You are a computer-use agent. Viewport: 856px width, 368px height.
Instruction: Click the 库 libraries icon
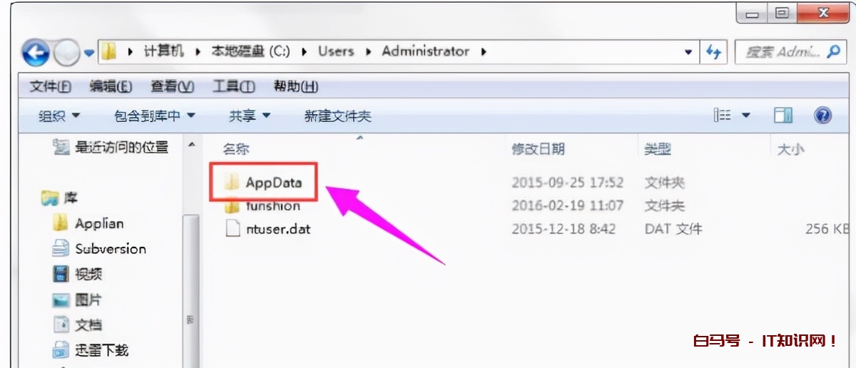click(49, 197)
